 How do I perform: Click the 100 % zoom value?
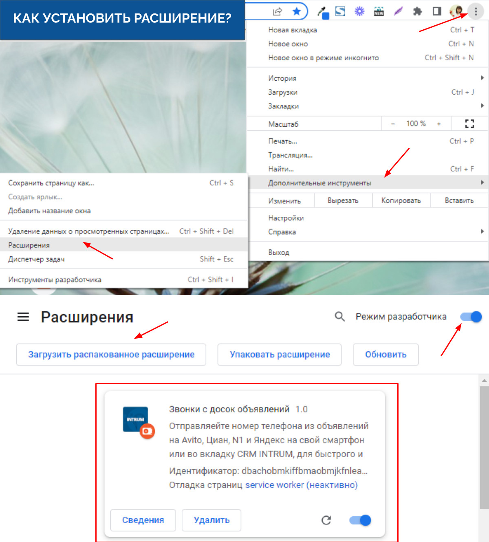(416, 123)
